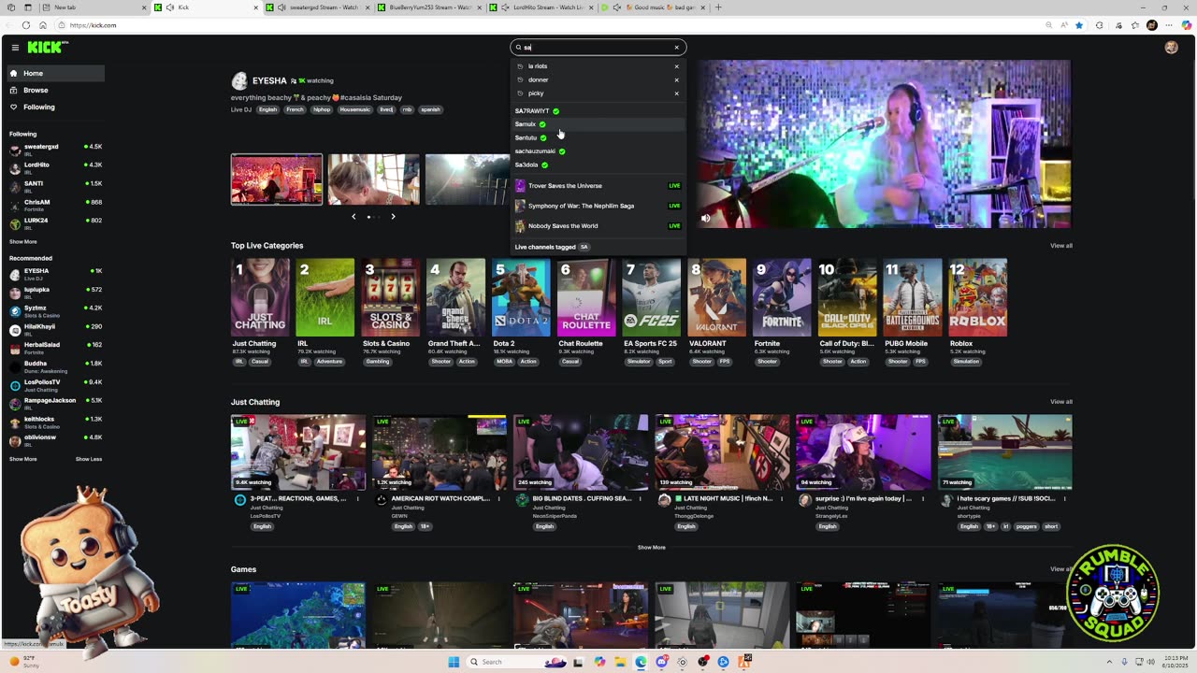The image size is (1197, 673).
Task: Open the user profile avatar menu
Action: click(1171, 48)
